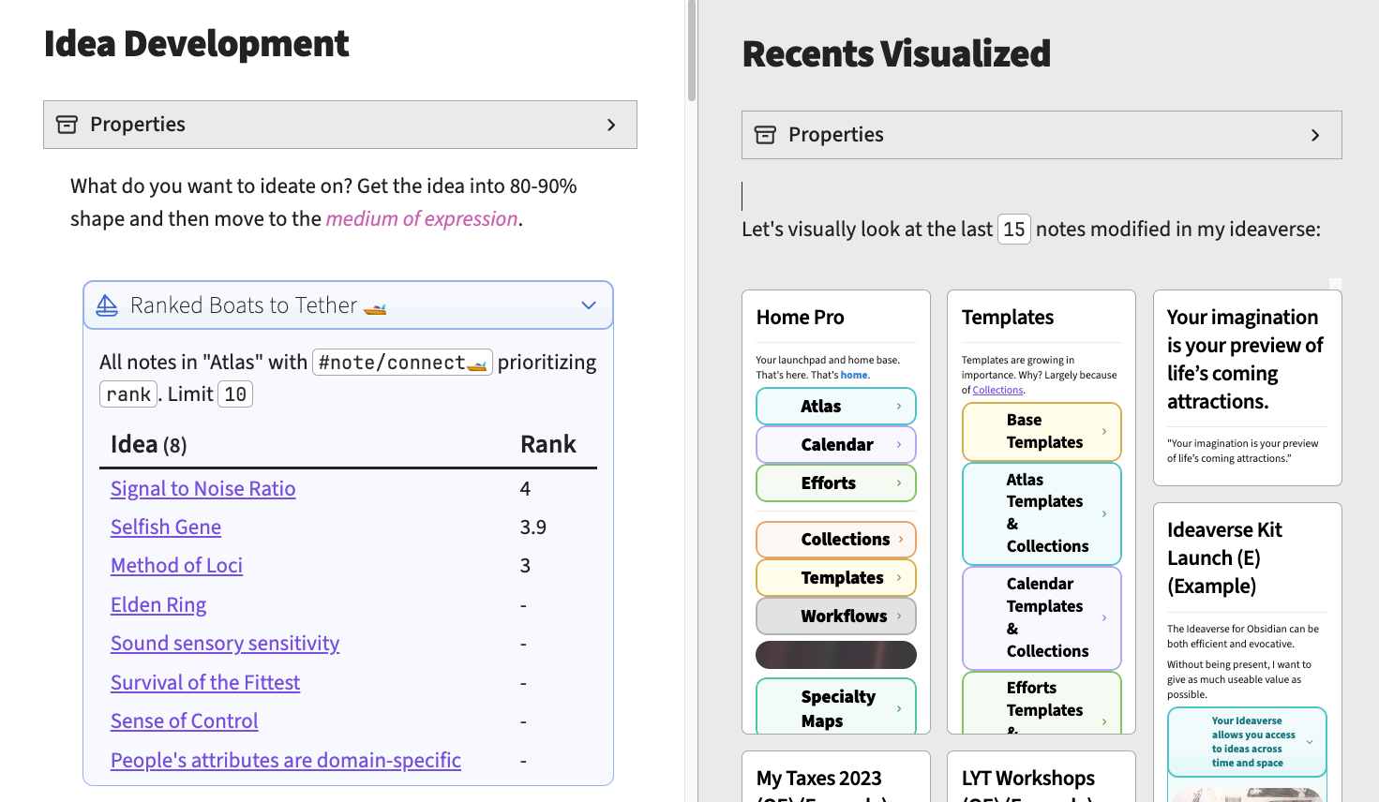Screen dimensions: 1379x802
Task: Click the left pane vertical scrollbar
Action: pyautogui.click(x=692, y=51)
